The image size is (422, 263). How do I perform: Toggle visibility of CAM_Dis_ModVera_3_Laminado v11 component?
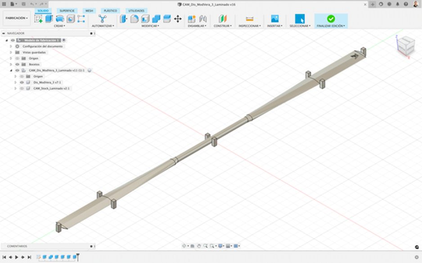click(17, 70)
